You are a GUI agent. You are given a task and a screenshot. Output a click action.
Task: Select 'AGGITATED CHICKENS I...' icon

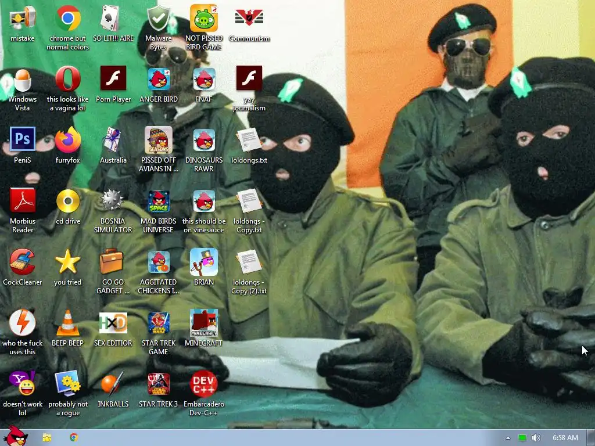(x=159, y=262)
